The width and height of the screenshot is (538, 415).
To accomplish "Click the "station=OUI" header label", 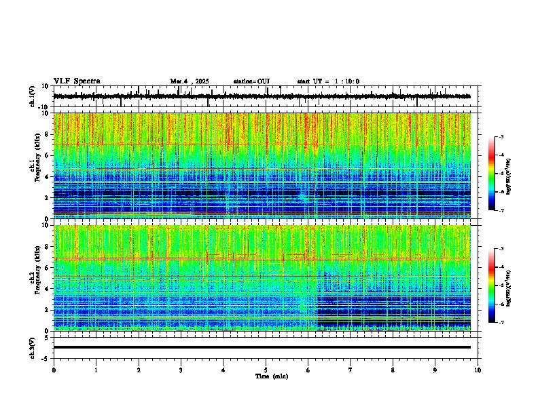I will coord(251,81).
